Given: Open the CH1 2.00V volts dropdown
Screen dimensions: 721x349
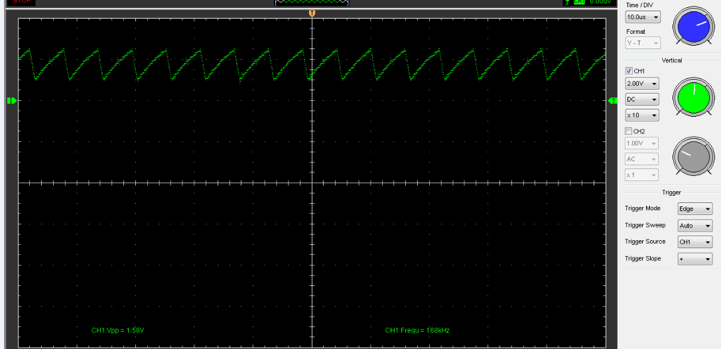Looking at the screenshot, I should click(x=642, y=83).
